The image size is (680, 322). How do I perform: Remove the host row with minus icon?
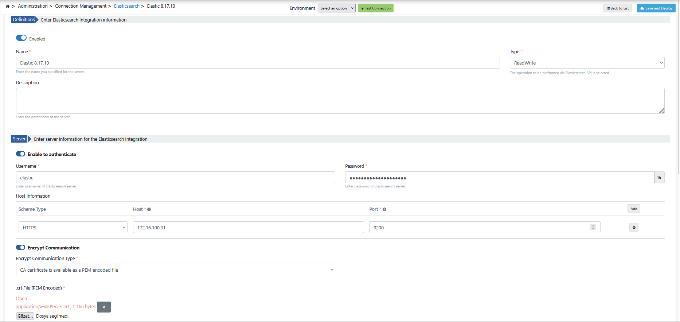pyautogui.click(x=634, y=228)
